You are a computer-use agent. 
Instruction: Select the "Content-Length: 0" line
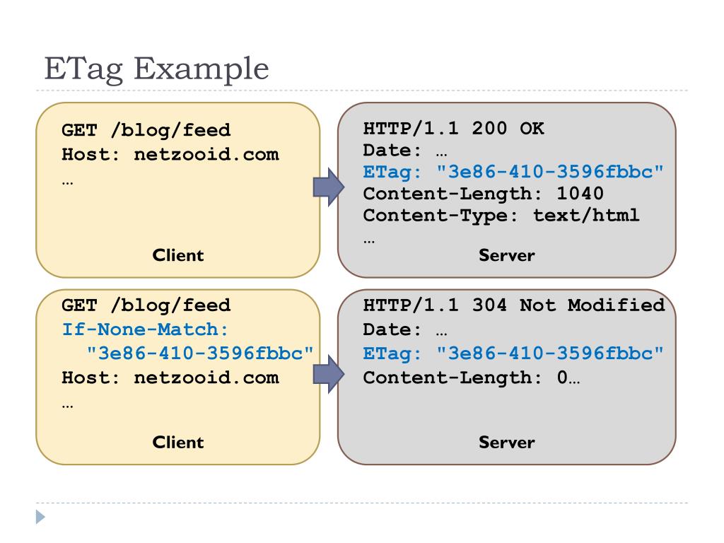click(x=470, y=378)
